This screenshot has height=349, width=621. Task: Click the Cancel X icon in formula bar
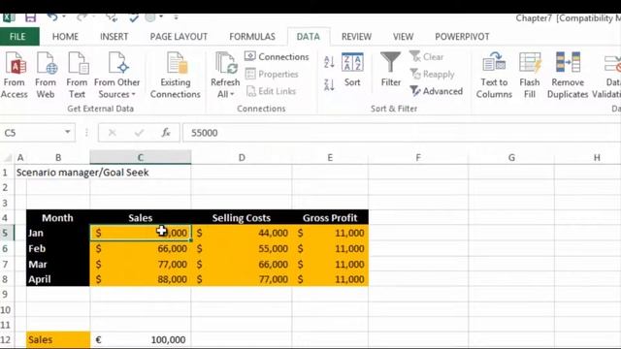click(113, 133)
